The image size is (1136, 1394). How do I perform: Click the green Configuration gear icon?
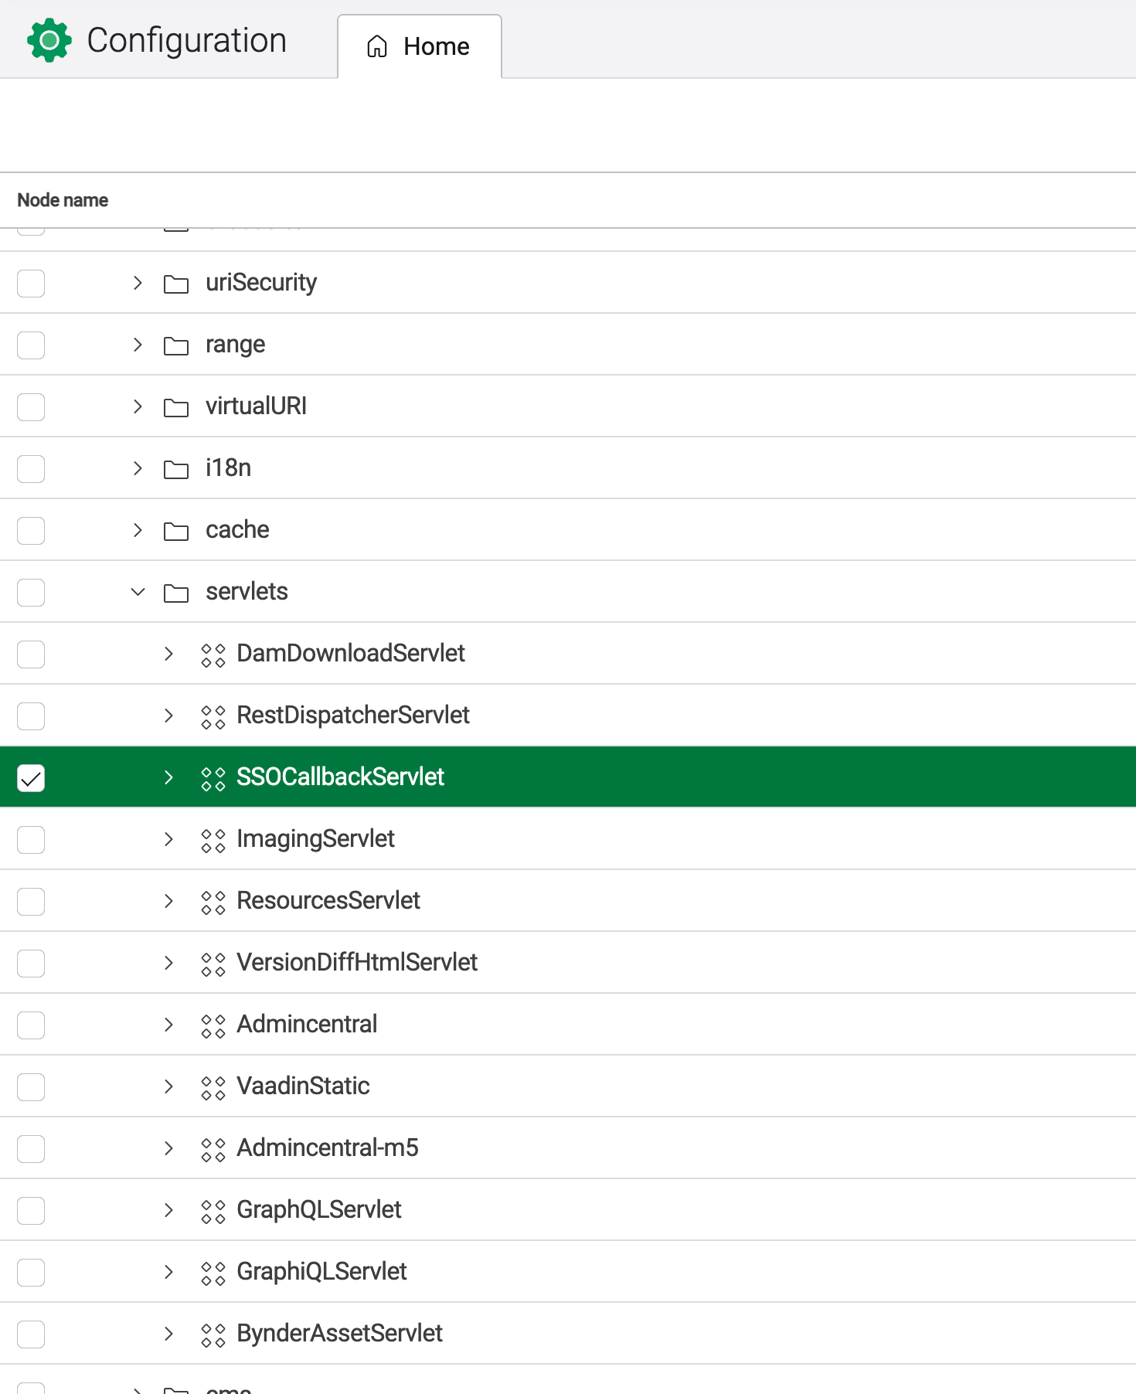[x=49, y=40]
